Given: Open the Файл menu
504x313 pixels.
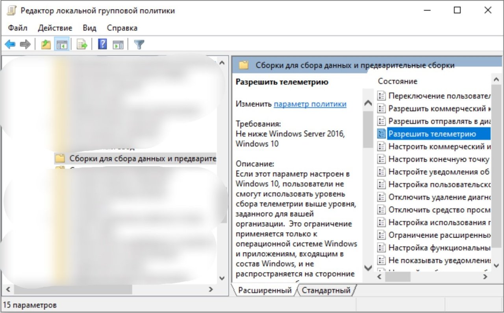Looking at the screenshot, I should pos(18,28).
